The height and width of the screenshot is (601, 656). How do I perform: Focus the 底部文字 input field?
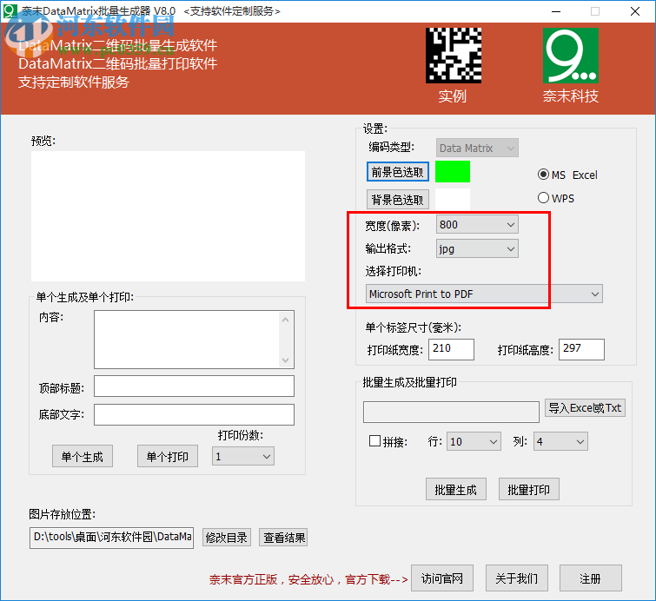coord(194,414)
